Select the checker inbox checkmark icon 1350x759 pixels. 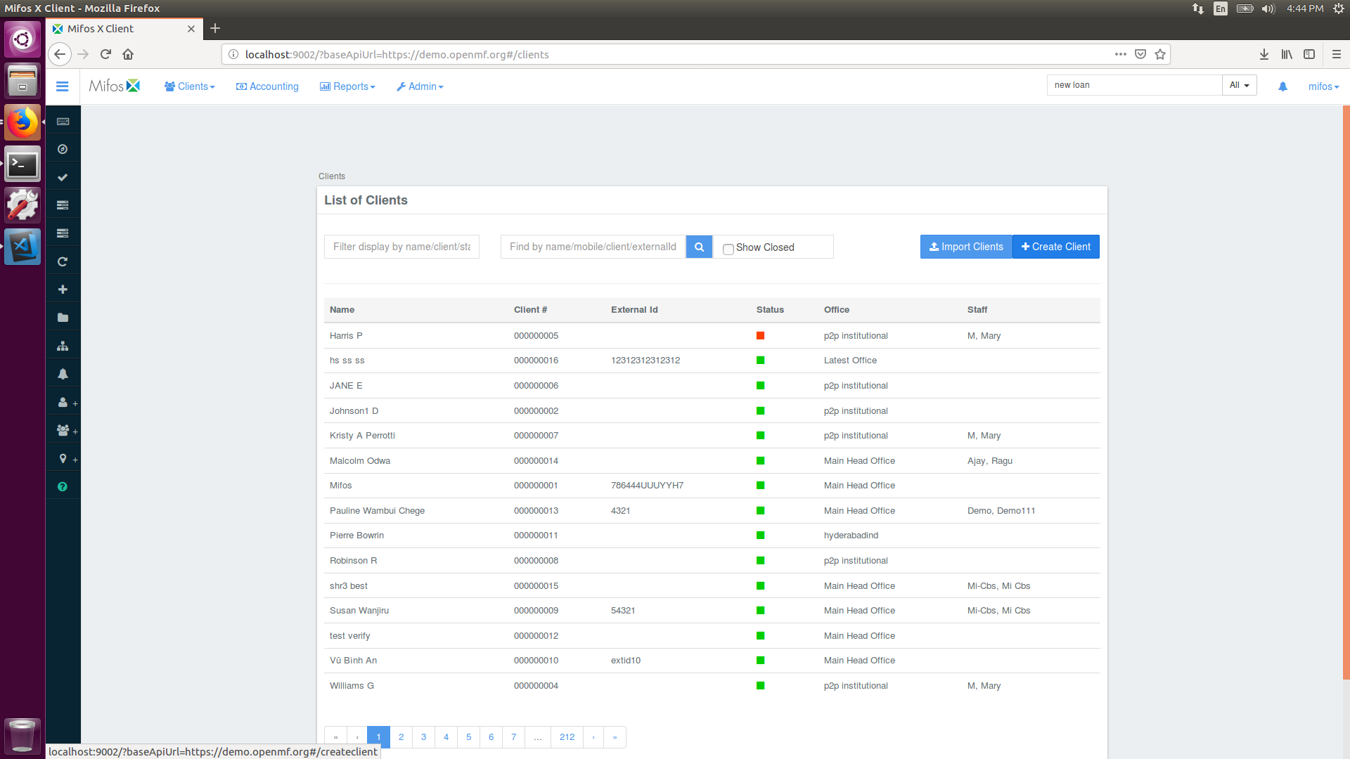click(63, 176)
